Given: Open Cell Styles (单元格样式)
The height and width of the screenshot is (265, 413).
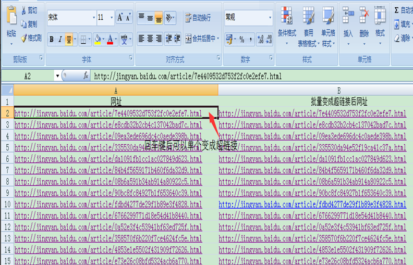Looking at the screenshot, I should coord(328,26).
